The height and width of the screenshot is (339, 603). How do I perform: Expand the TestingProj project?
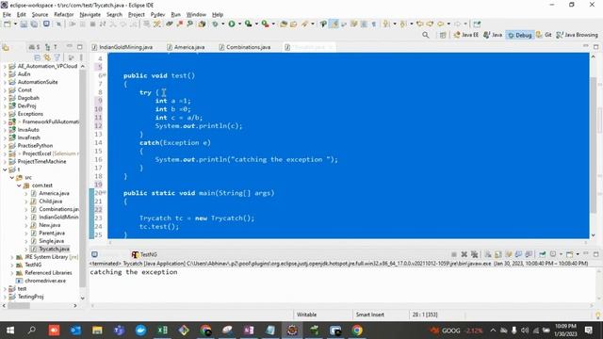tap(5, 297)
